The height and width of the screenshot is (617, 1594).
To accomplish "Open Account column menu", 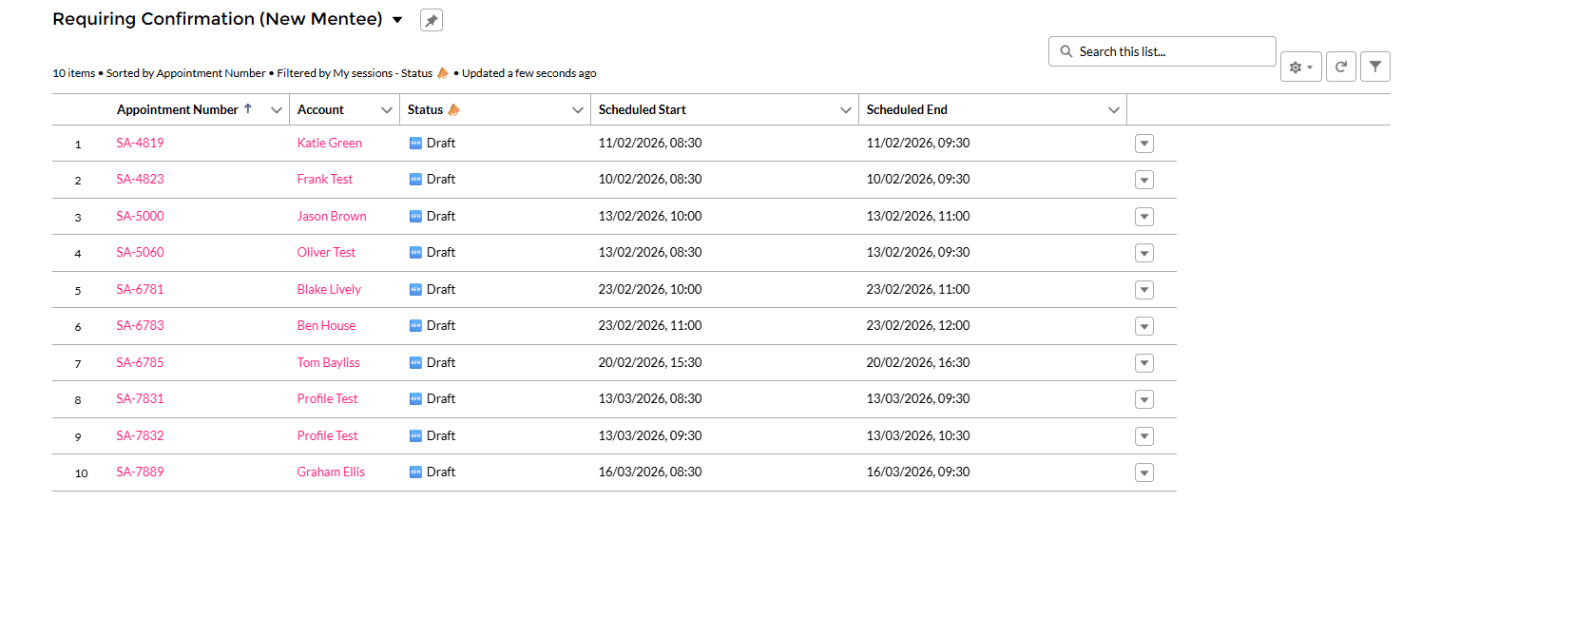I will click(x=387, y=110).
